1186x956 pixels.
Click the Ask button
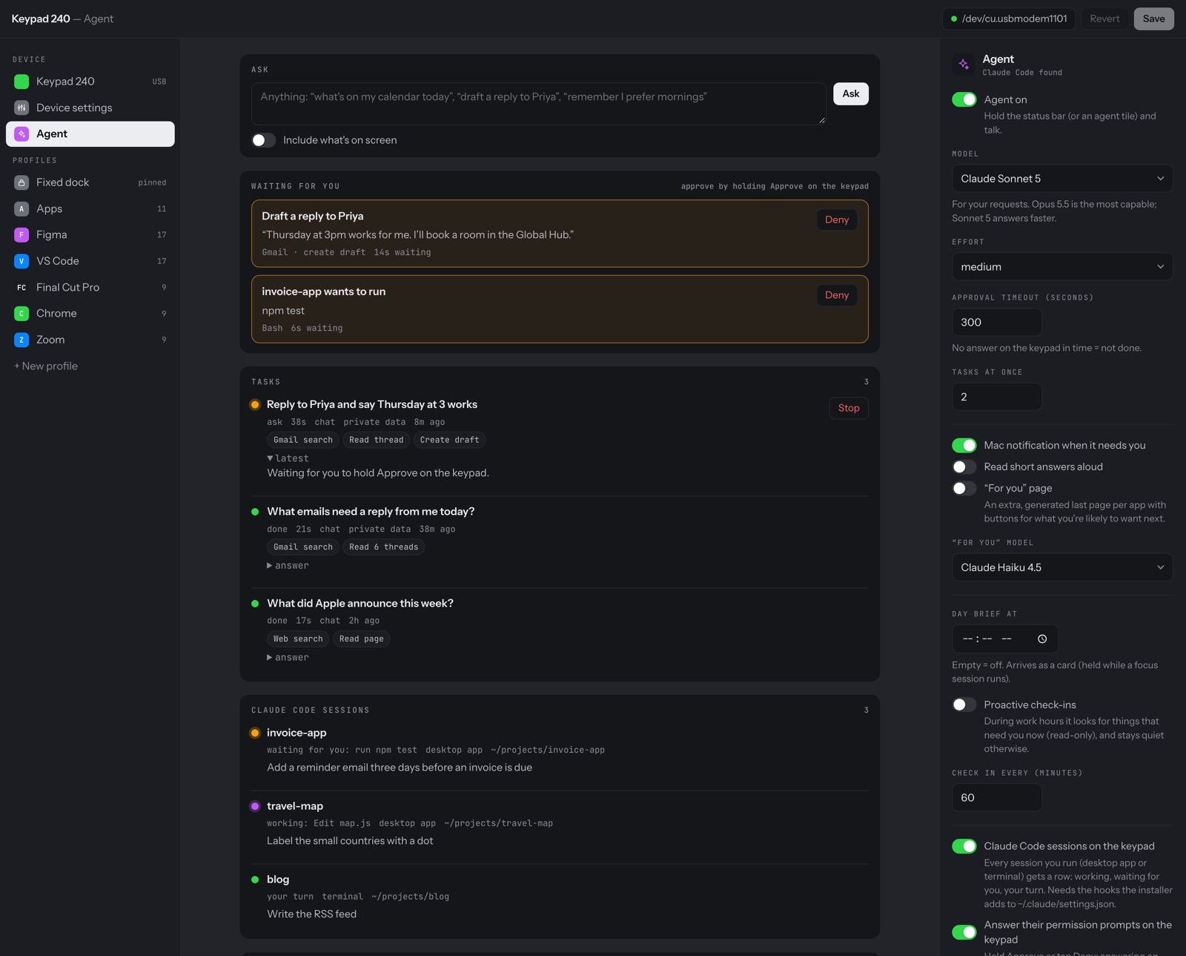pos(851,93)
